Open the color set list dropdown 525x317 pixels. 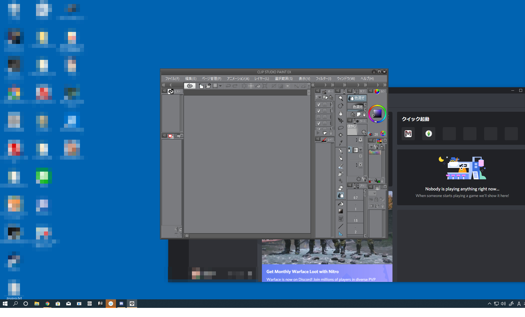(371, 147)
